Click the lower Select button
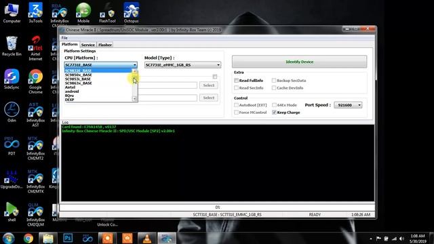Viewport: 434px width, 244px height. (x=209, y=98)
